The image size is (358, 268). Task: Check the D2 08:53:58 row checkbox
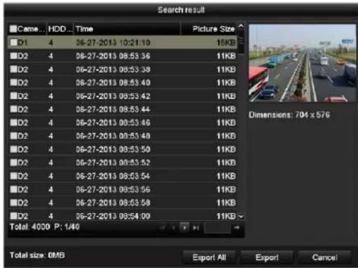(14, 203)
